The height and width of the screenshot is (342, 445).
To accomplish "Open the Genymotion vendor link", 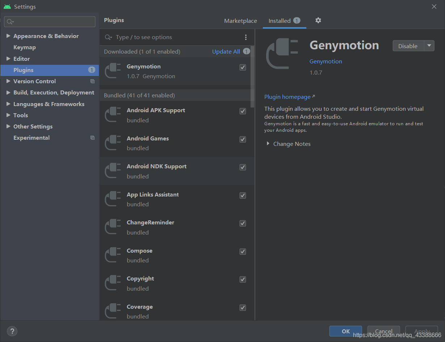I will click(326, 62).
